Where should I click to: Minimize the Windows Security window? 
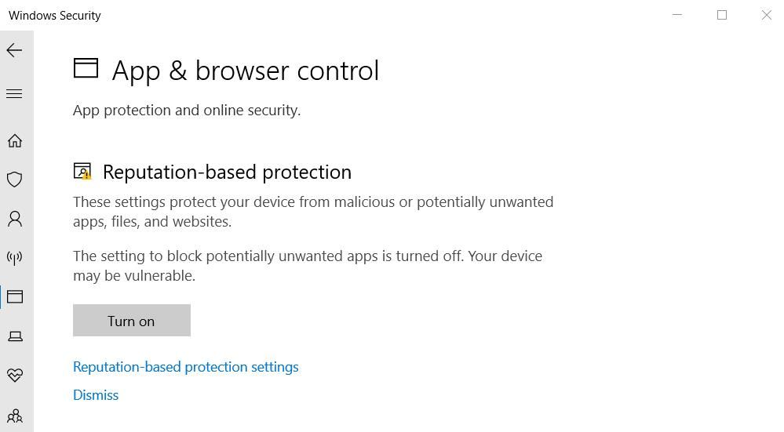point(677,15)
